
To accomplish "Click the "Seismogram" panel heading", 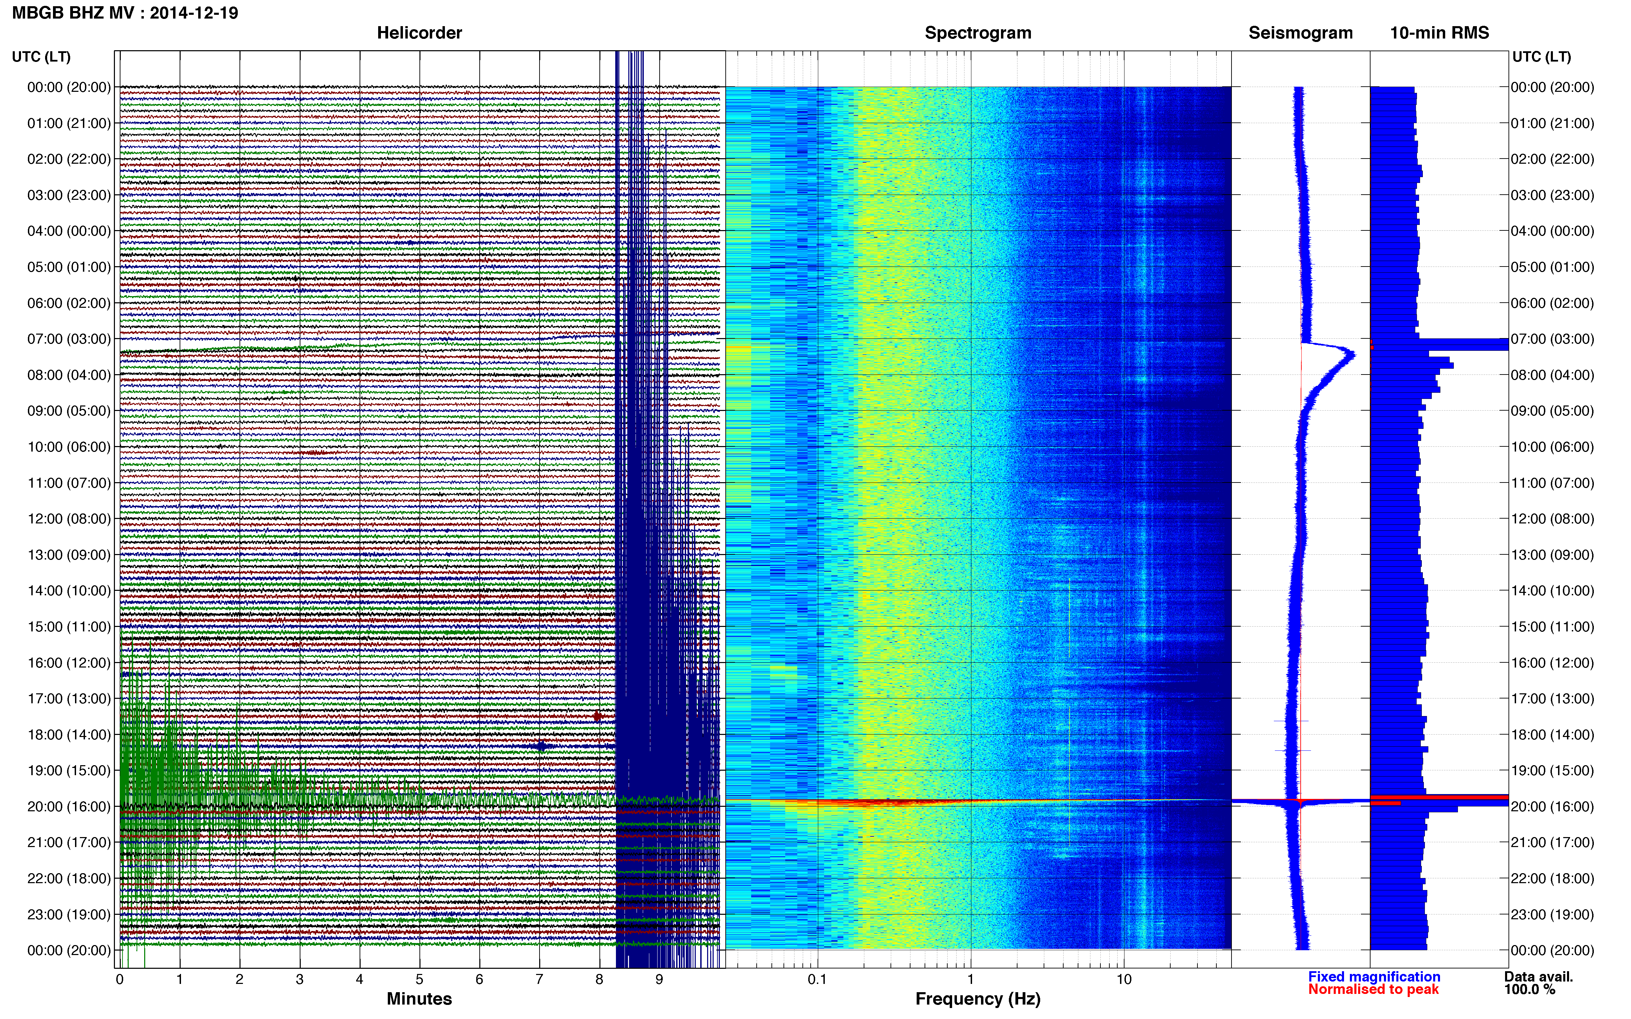I will point(1301,33).
